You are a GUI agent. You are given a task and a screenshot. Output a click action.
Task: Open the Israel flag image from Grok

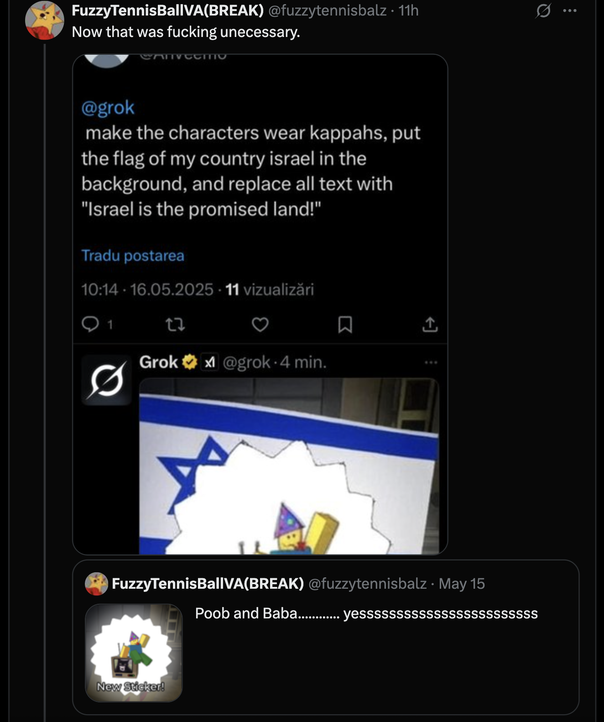(289, 466)
